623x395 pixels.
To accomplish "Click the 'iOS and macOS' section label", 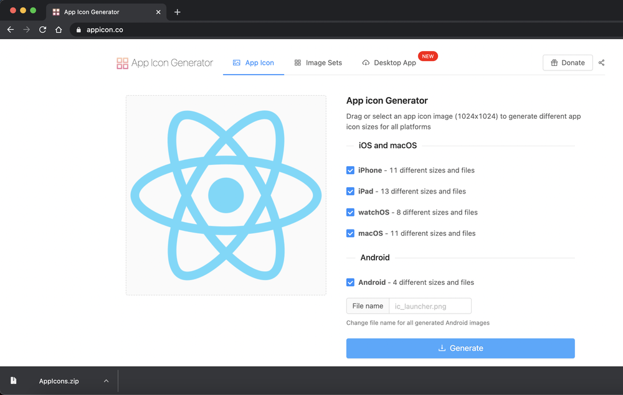I will coord(388,146).
